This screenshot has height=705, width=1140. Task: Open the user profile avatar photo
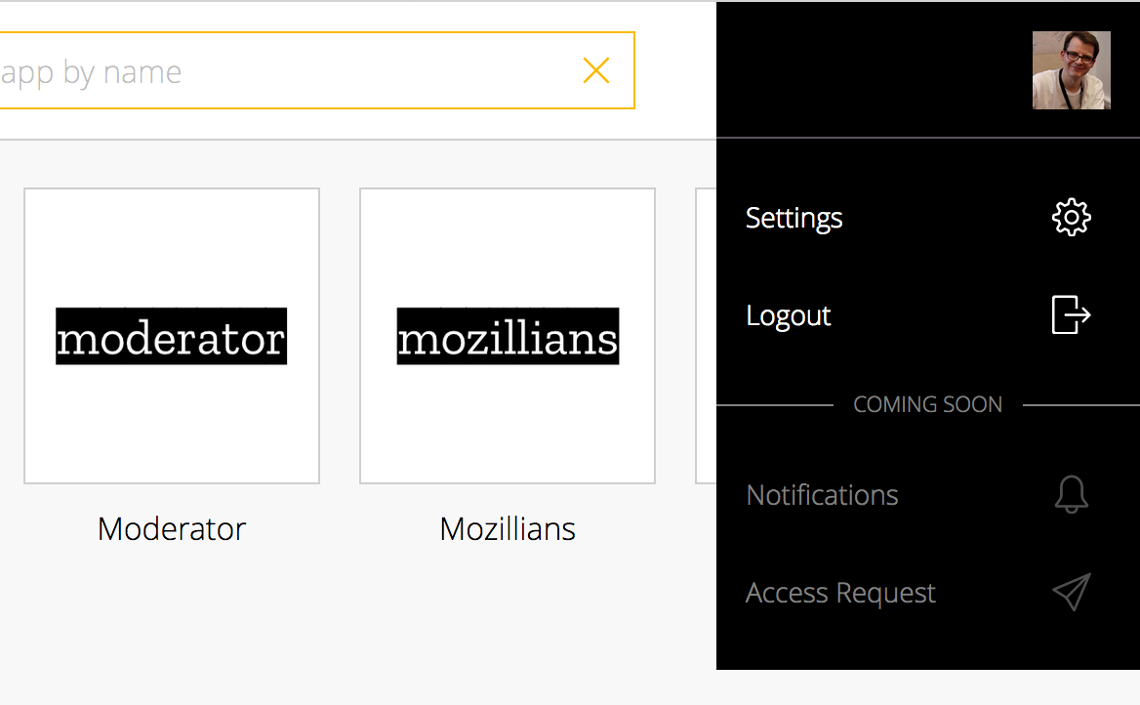coord(1071,70)
